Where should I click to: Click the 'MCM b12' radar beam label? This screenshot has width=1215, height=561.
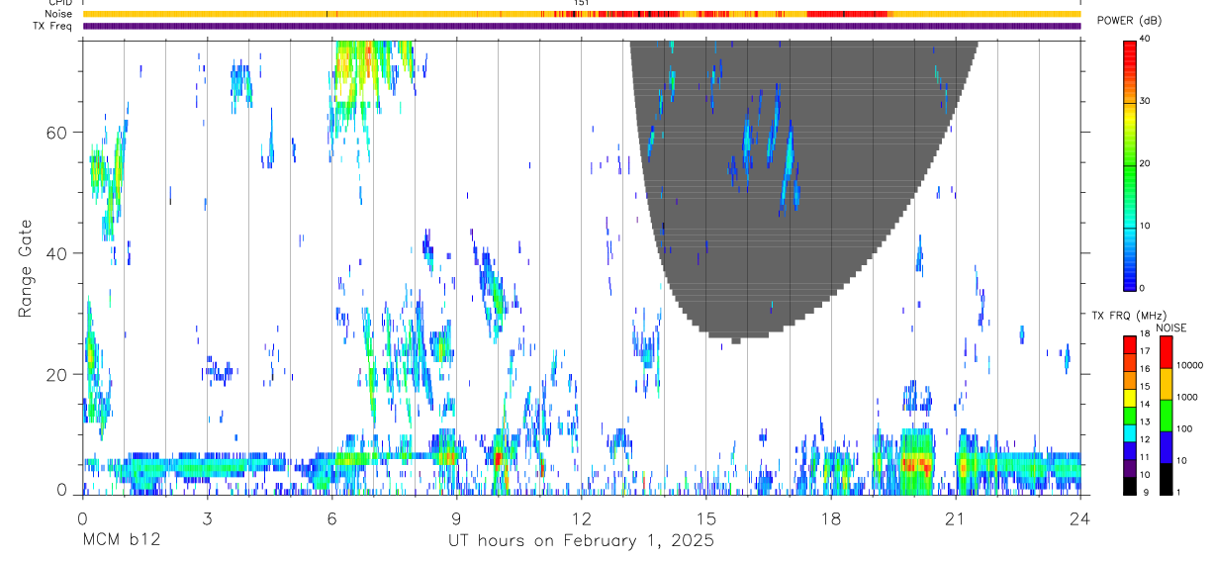coord(121,541)
